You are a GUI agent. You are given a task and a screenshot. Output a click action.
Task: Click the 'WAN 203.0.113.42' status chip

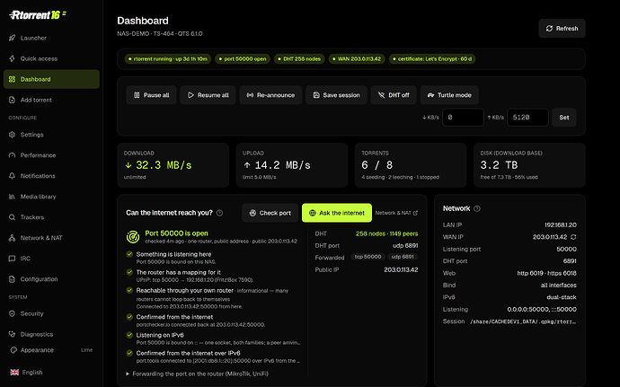click(357, 59)
